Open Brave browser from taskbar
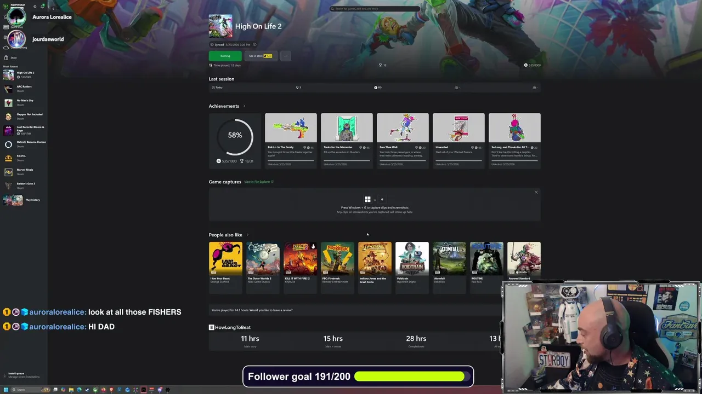 click(x=111, y=390)
